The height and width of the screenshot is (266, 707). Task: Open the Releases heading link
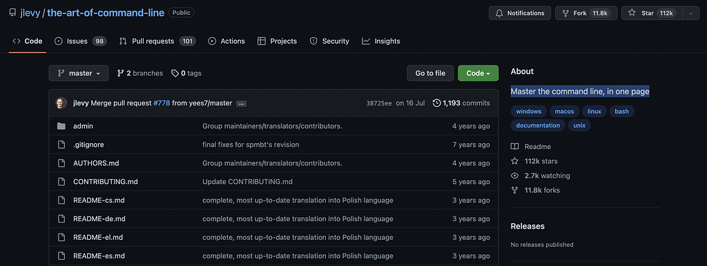coord(527,226)
